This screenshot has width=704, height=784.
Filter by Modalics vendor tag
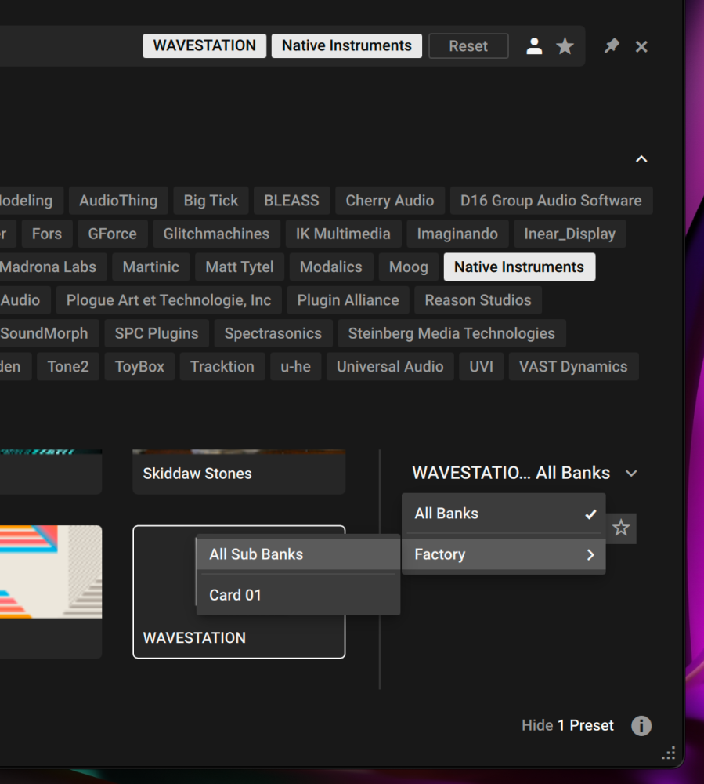coord(331,267)
